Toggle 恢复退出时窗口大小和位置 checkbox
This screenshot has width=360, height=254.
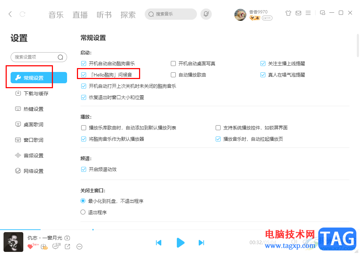click(84, 97)
